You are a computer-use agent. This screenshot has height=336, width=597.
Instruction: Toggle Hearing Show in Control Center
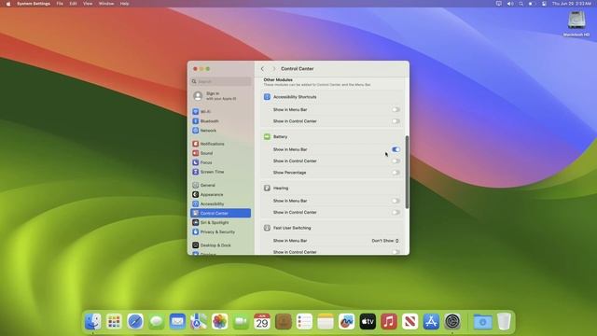(x=396, y=212)
